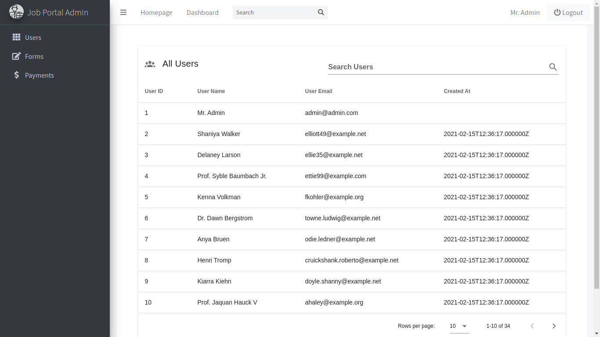Click the Job Portal Admin logo
600x337 pixels.
pyautogui.click(x=17, y=12)
